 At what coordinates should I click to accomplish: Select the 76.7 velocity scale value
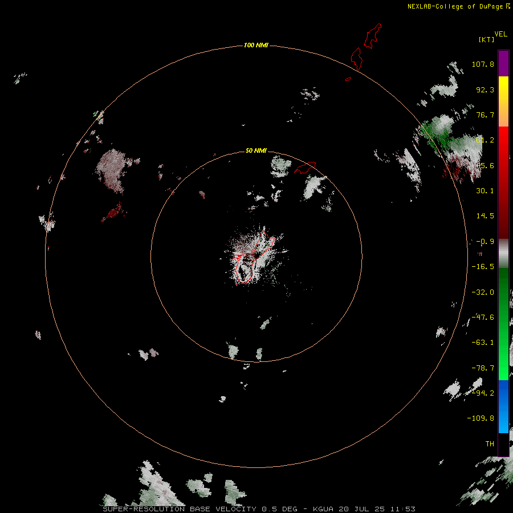click(485, 115)
